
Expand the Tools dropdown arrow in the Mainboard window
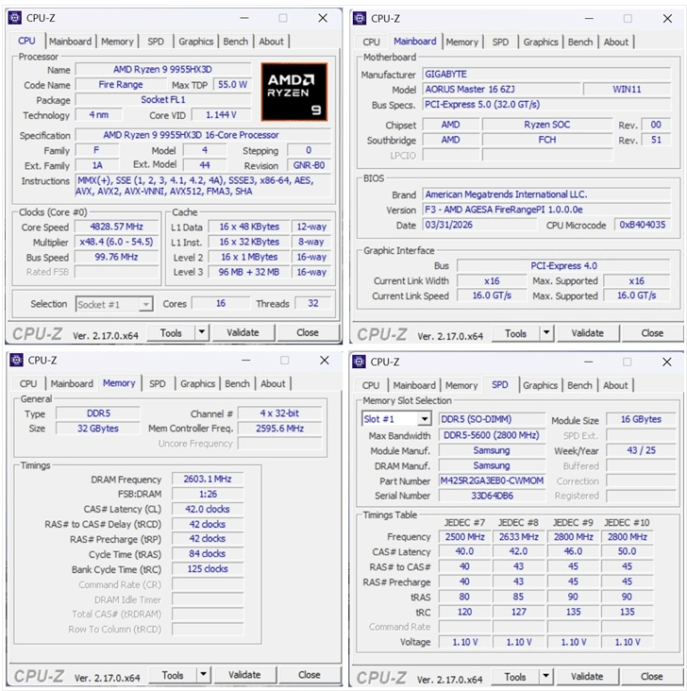pos(547,332)
